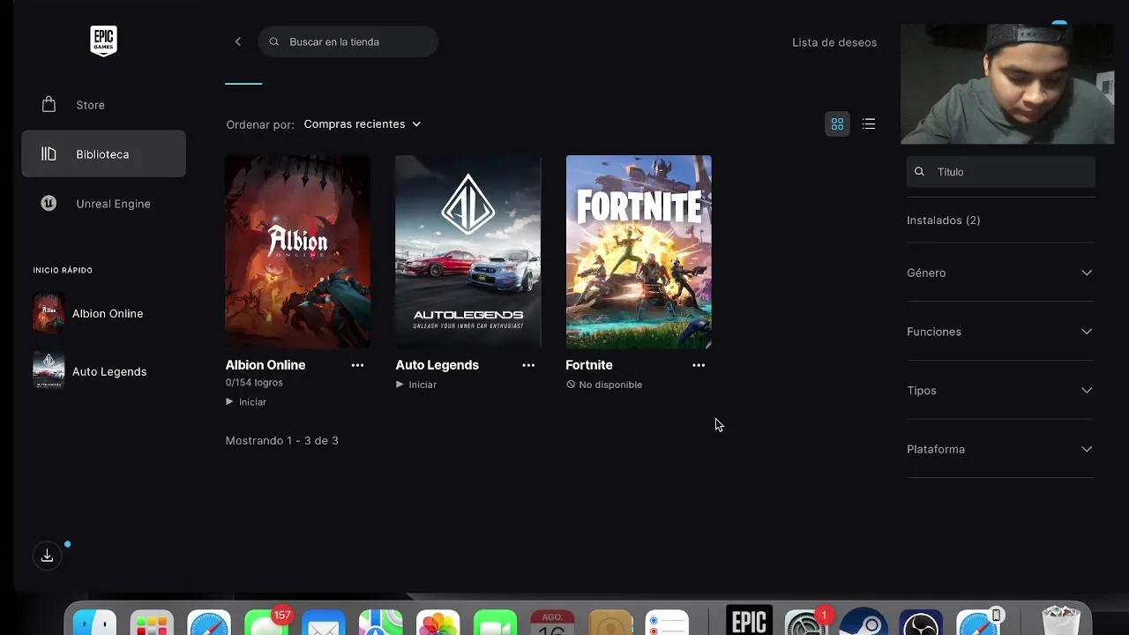Open Finder from the dock
This screenshot has height=635, width=1129.
click(x=94, y=623)
